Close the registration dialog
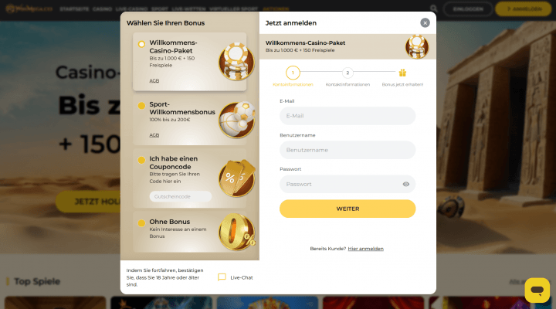 tap(425, 22)
